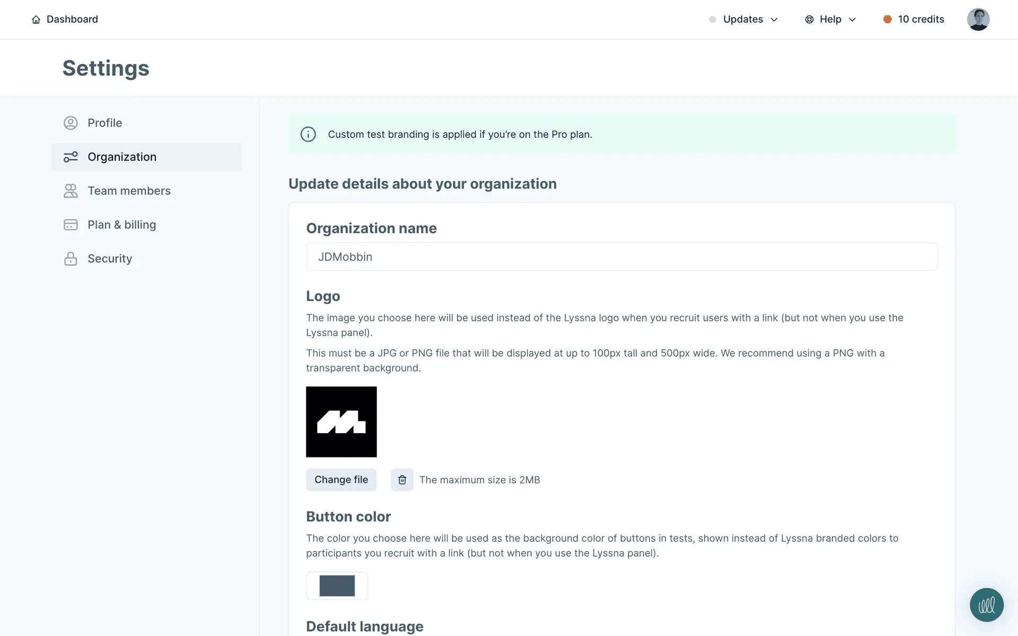Screen dimensions: 1018x636
Task: Expand the Help dropdown chevron
Action: (x=852, y=20)
